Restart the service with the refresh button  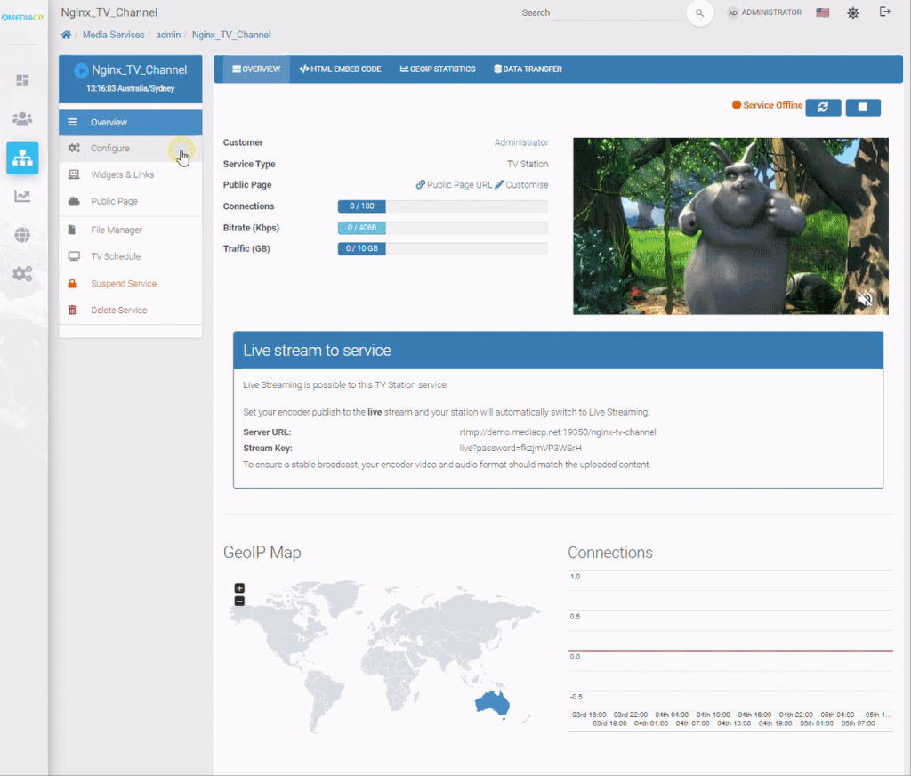point(823,107)
